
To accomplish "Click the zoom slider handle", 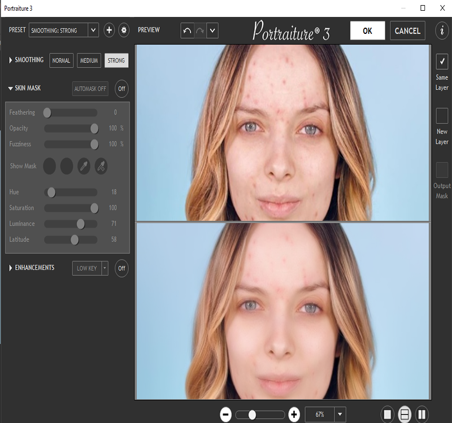I will (x=252, y=415).
